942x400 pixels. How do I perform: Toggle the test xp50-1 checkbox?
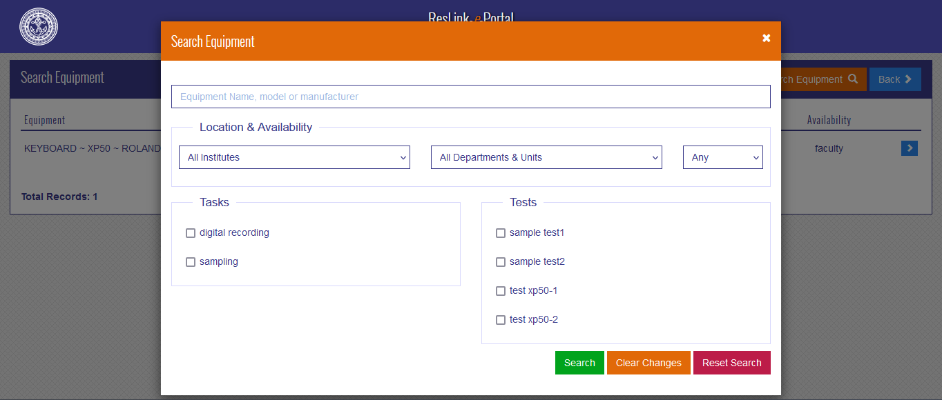(501, 291)
